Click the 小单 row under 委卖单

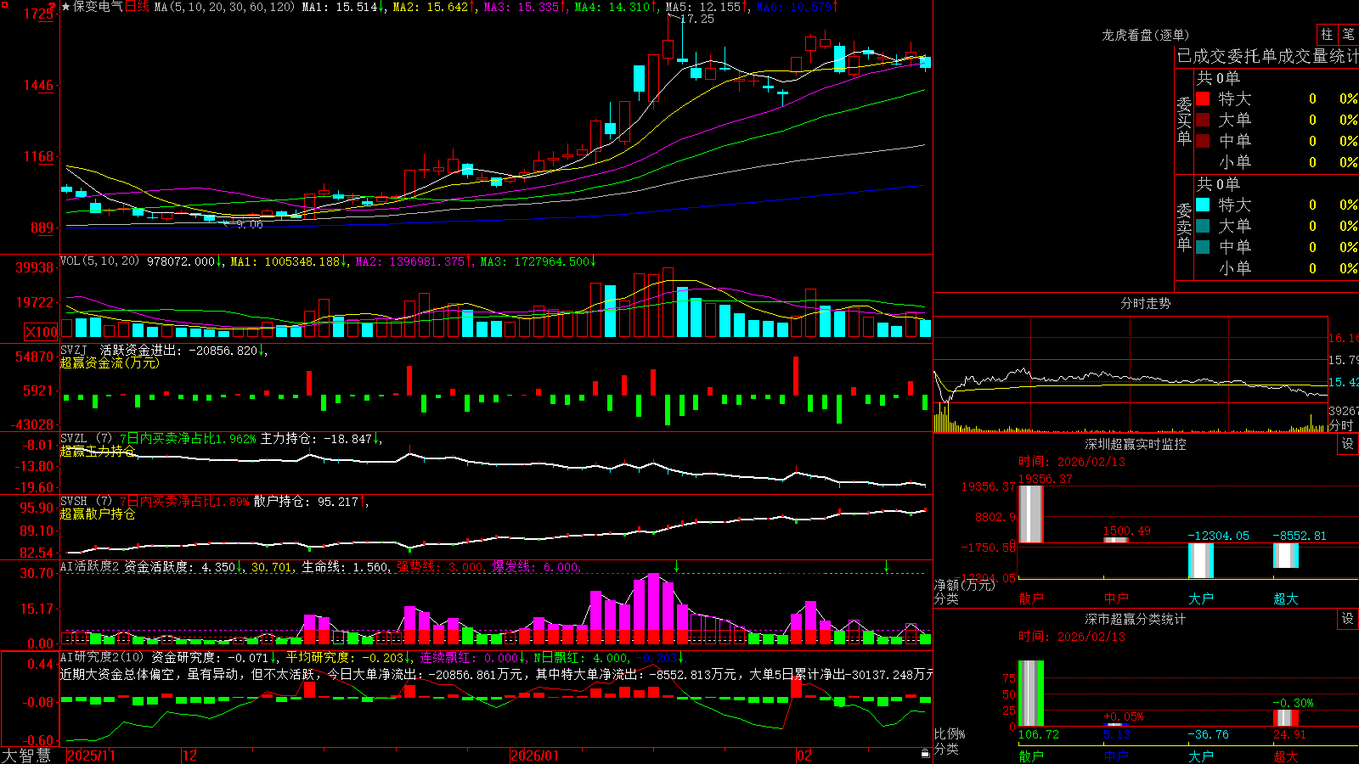(x=1277, y=268)
